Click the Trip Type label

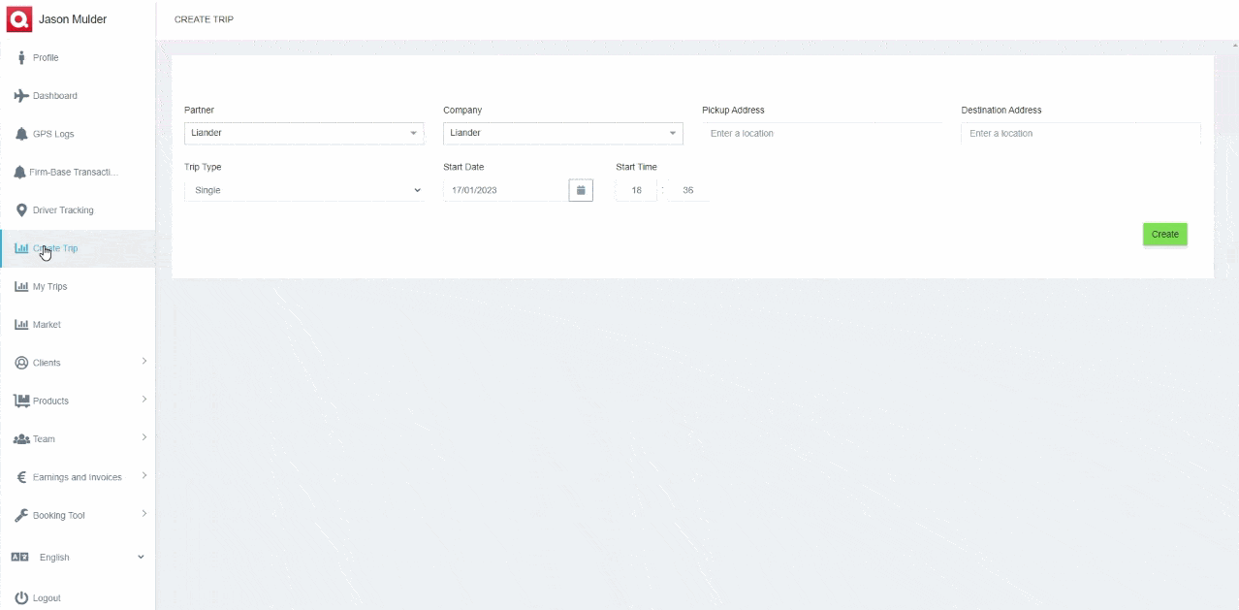(x=203, y=167)
